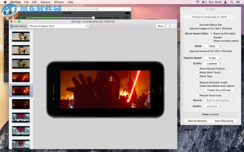
Task: Click the share icon in the toolbar
Action: 170,26
